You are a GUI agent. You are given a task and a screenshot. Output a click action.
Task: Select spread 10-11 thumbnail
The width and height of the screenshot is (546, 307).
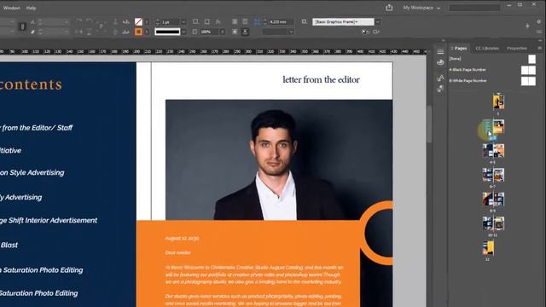[493, 223]
